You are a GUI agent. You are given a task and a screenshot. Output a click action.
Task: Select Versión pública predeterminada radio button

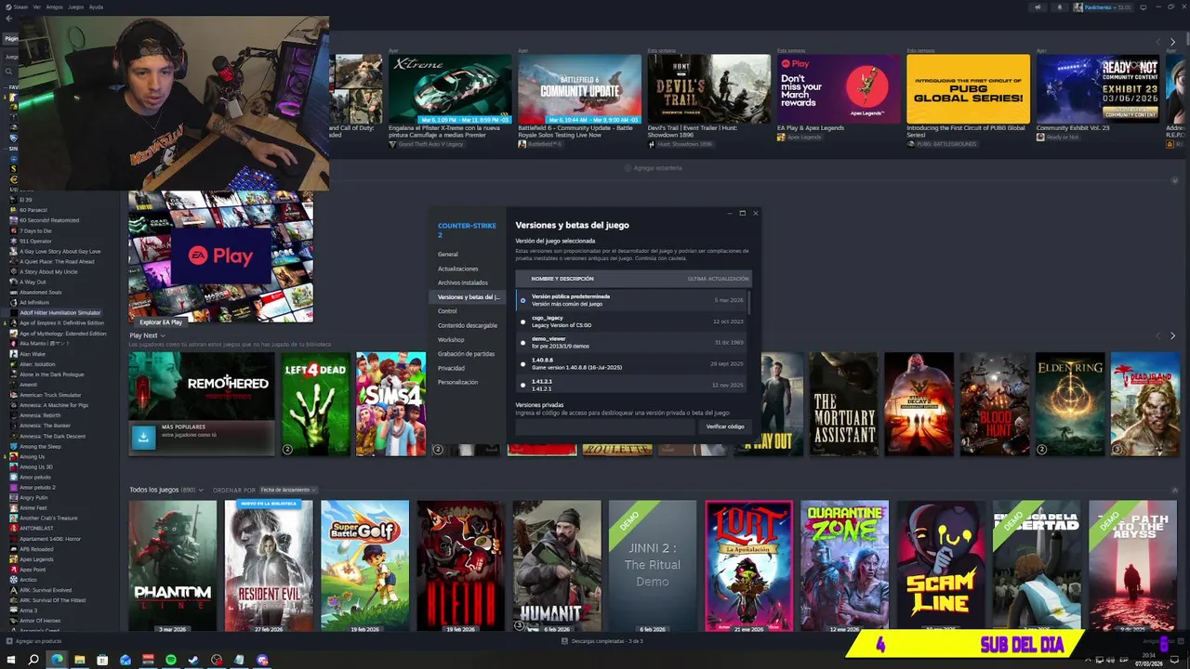pos(522,300)
